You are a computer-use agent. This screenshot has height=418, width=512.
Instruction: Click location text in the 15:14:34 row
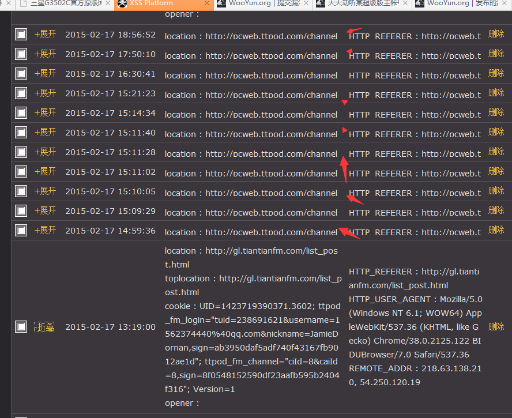251,115
